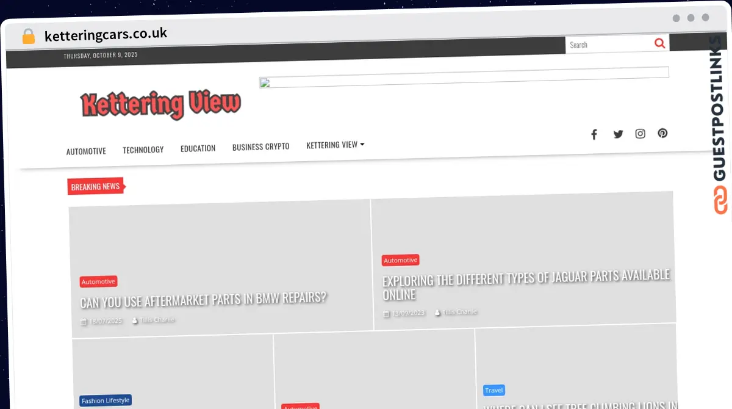The image size is (732, 409).
Task: Select the blue Travel category tag
Action: click(493, 390)
